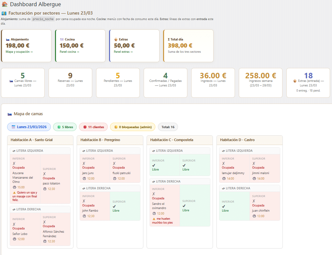Select the 11 clientes filter chip
The width and height of the screenshot is (332, 255).
pos(94,127)
